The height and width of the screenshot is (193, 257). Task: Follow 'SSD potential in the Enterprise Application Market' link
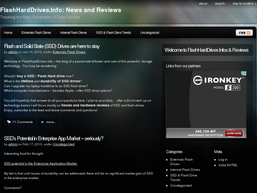pyautogui.click(x=41, y=163)
